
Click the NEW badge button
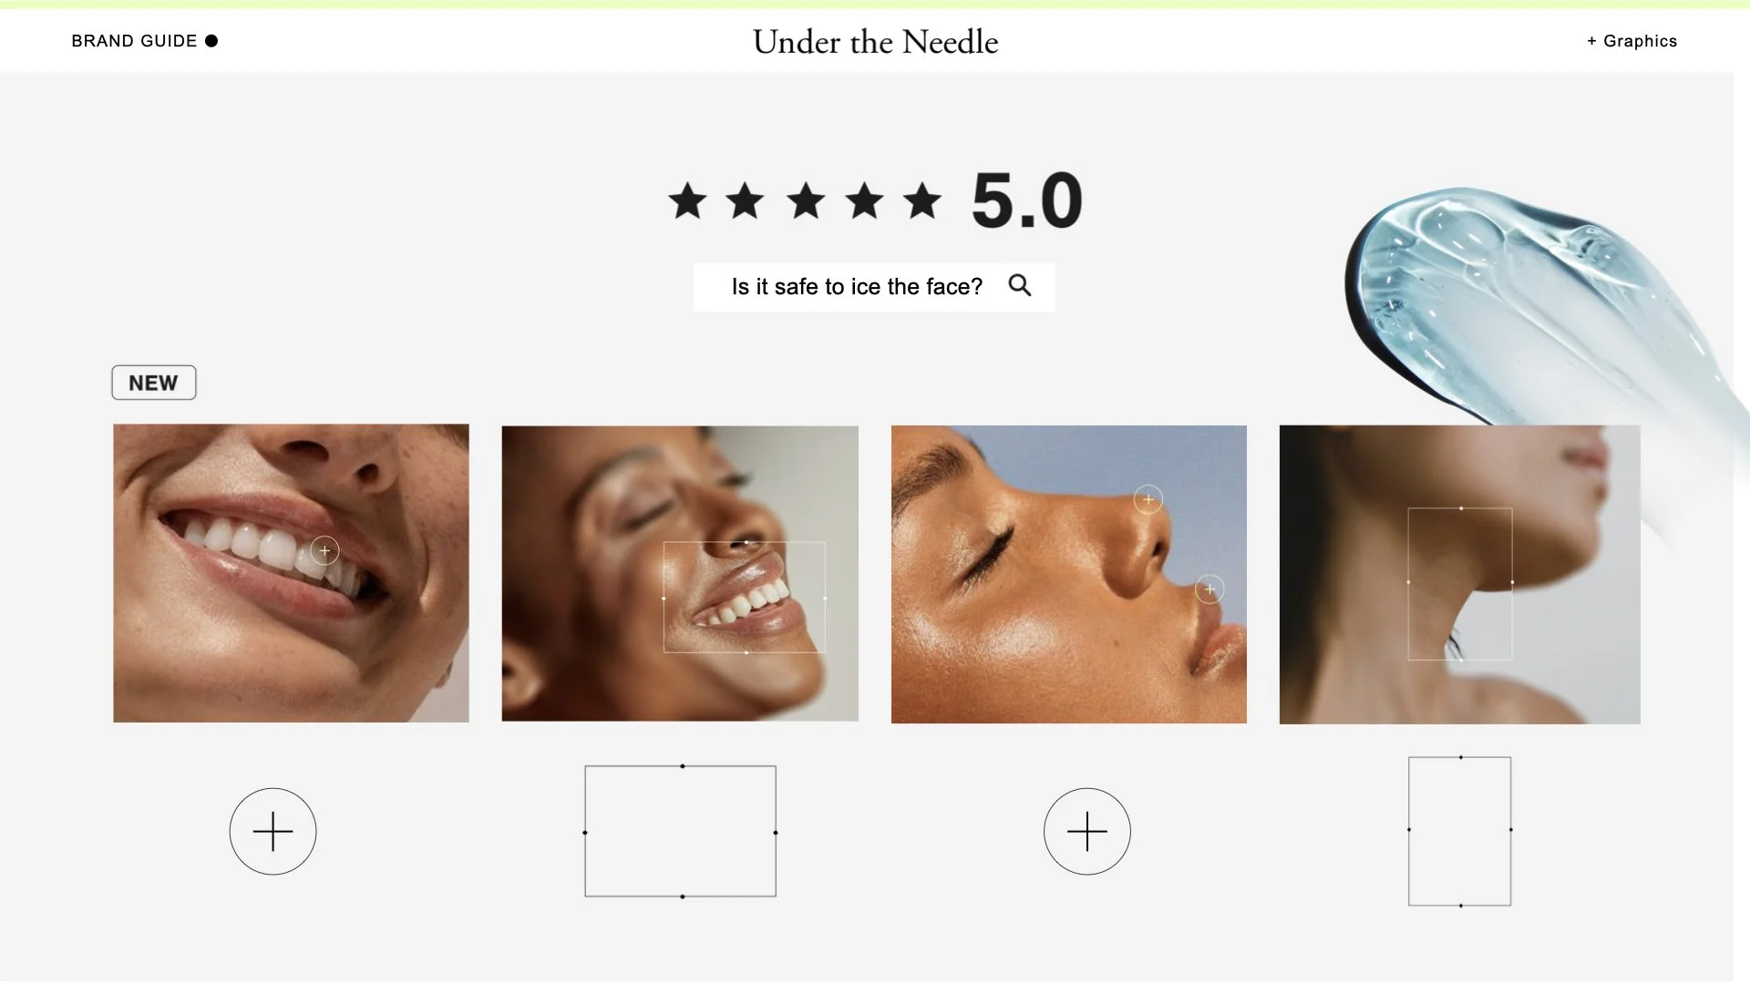pyautogui.click(x=153, y=383)
